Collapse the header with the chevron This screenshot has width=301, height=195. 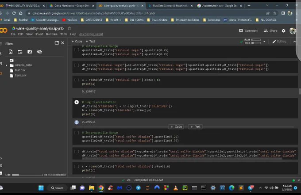click(x=294, y=42)
